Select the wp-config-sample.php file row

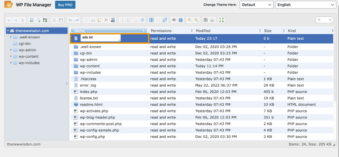pos(202,130)
